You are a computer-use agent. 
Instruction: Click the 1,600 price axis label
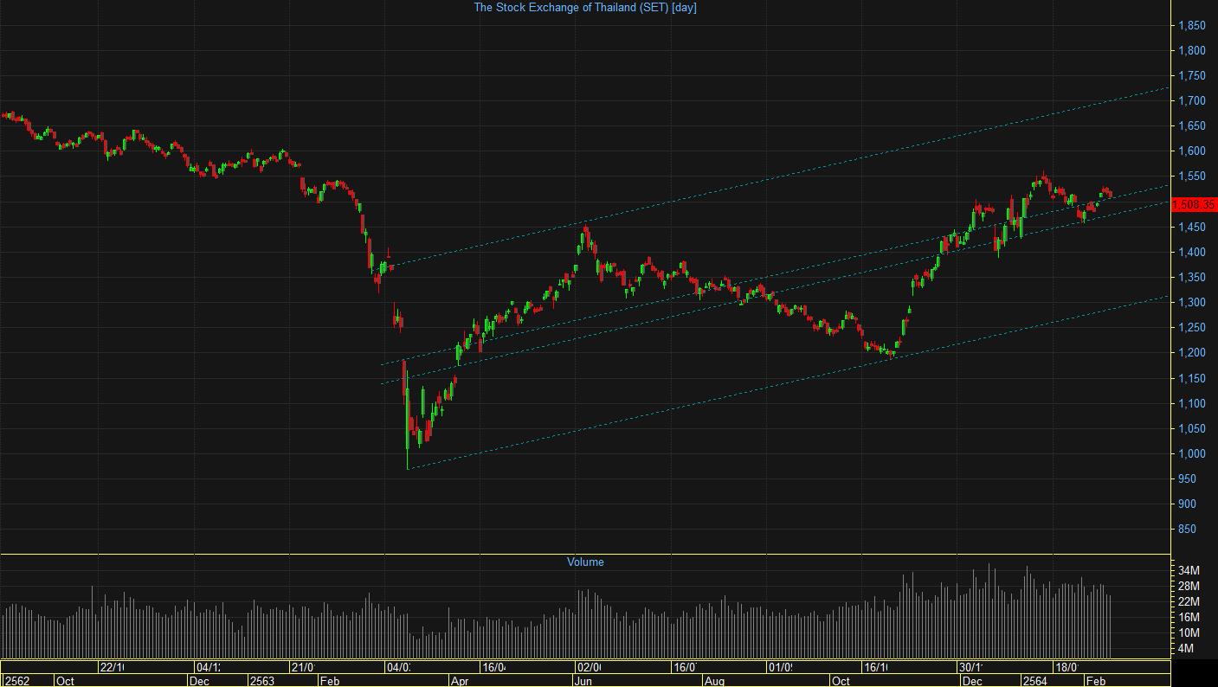(1192, 151)
